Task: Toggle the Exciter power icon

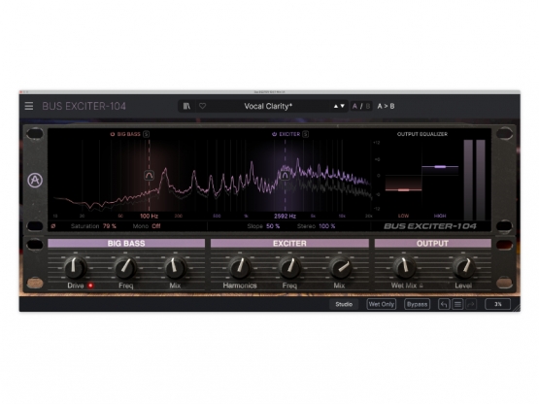Action: (x=274, y=134)
